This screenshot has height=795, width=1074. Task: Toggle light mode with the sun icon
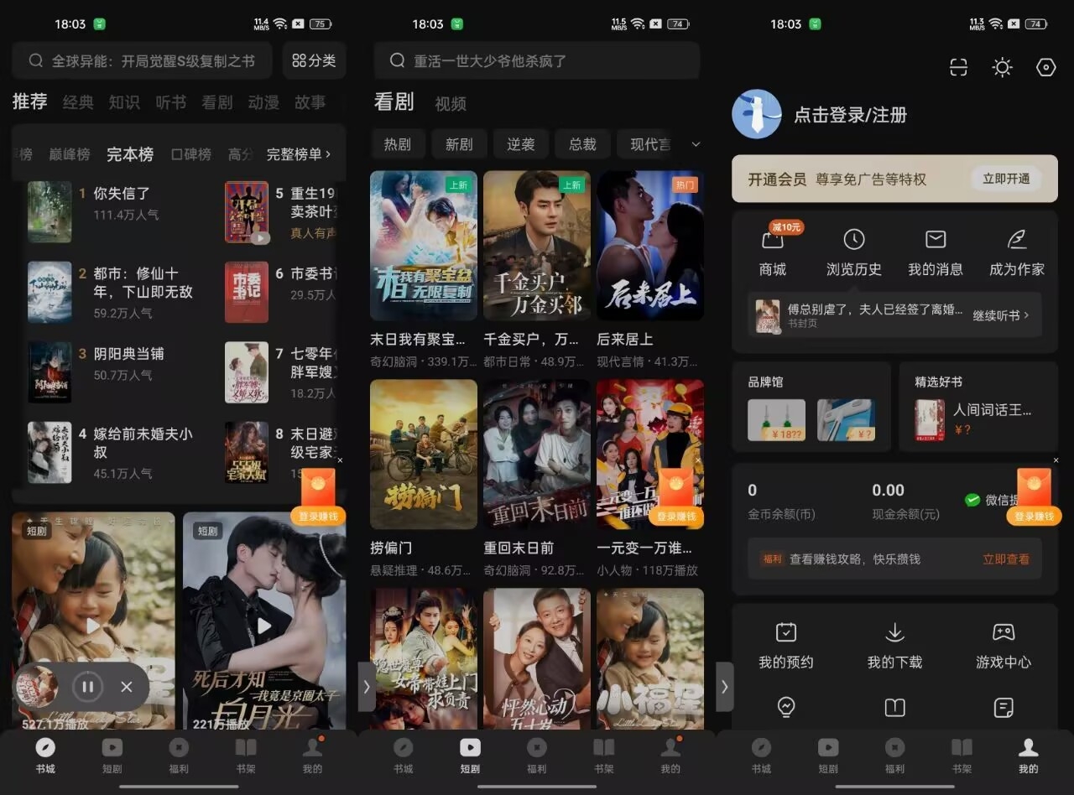1002,68
